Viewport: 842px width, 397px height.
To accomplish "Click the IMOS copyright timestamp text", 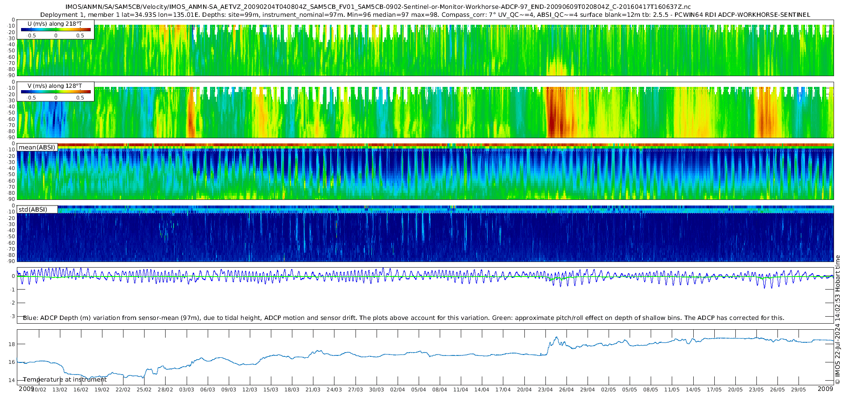I will pos(838,320).
